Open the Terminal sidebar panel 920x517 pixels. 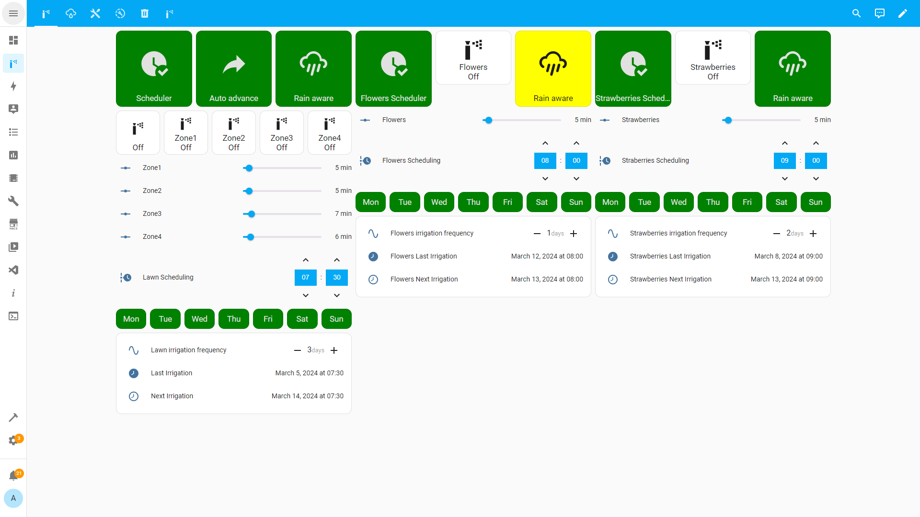(x=13, y=316)
